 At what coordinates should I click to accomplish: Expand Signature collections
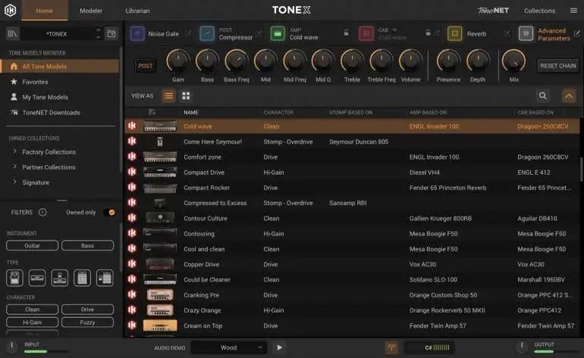(x=15, y=182)
